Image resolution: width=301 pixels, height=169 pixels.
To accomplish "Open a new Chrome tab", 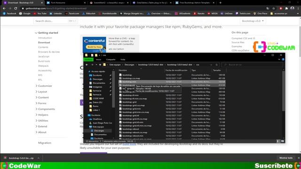I will click(220, 3).
